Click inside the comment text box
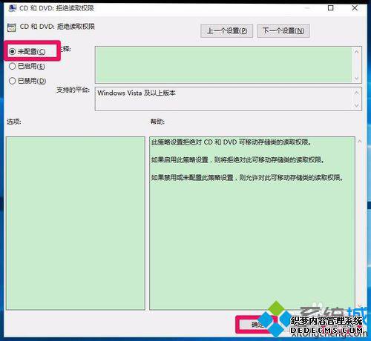The image size is (371, 341). click(223, 64)
